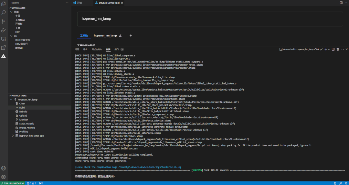Screen dimensions: 349x185
Task: Maximize the panel with the up chevron
Action: [x=343, y=49]
